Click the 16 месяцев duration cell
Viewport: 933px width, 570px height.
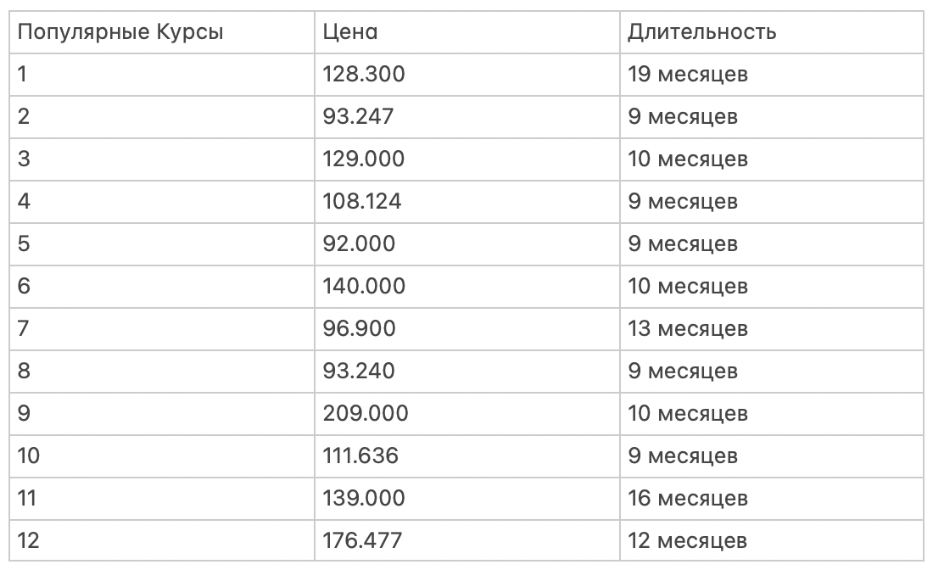pyautogui.click(x=688, y=499)
